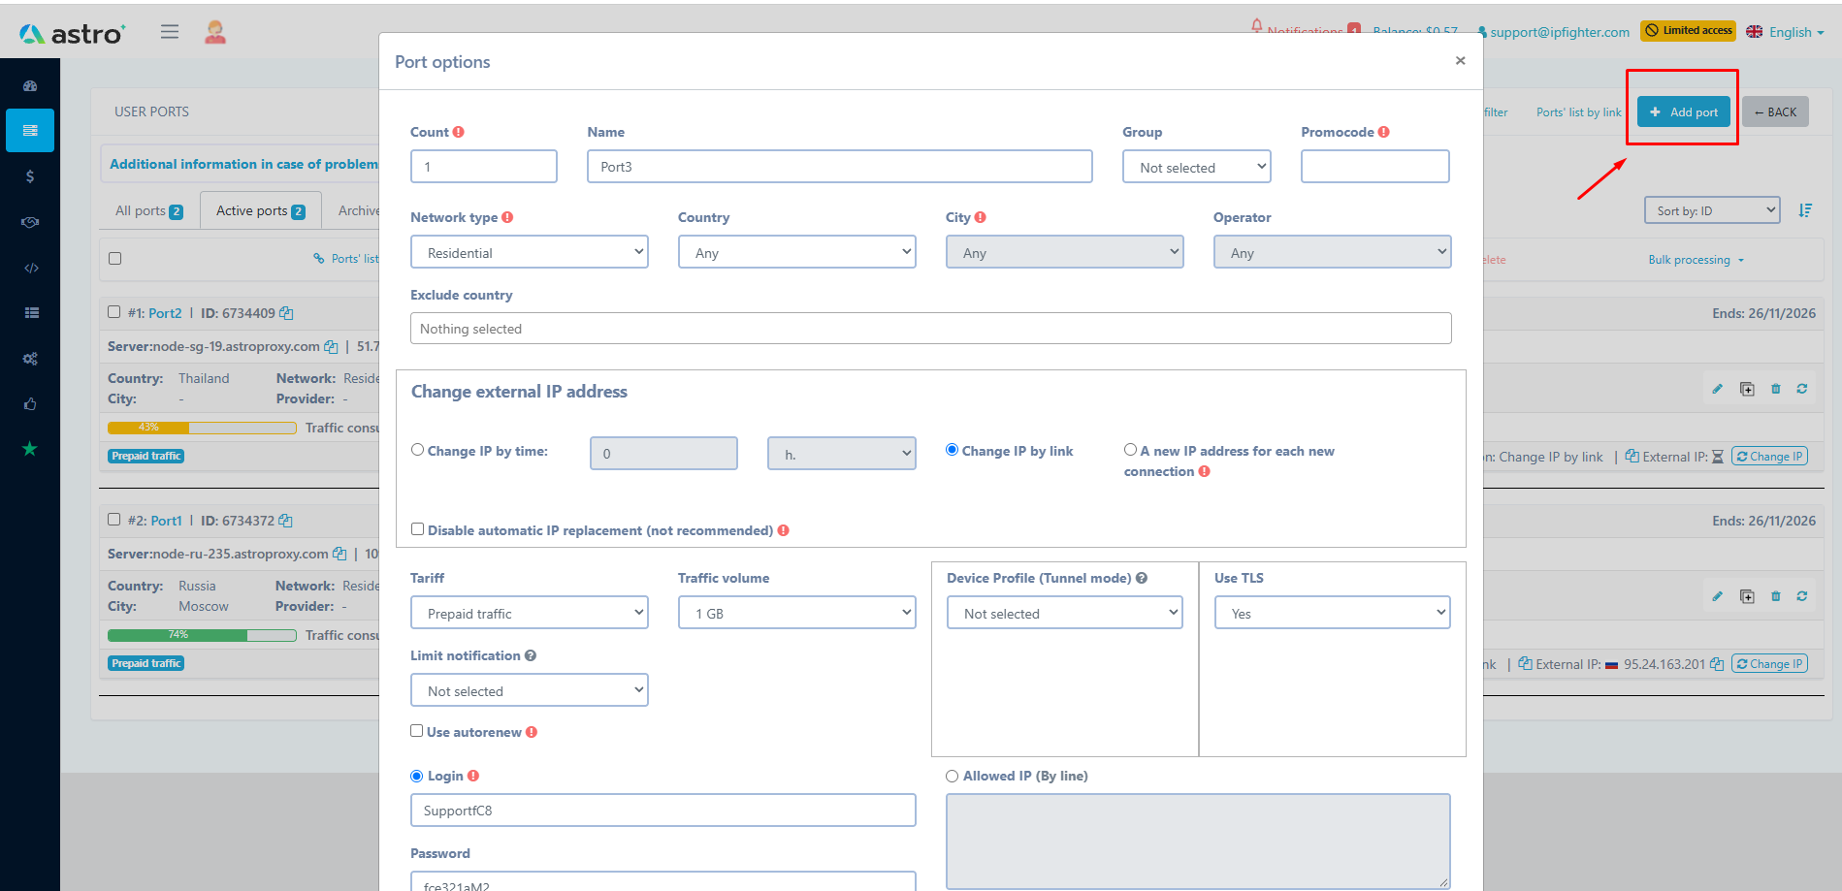Select new IP for each connection option

click(1130, 450)
